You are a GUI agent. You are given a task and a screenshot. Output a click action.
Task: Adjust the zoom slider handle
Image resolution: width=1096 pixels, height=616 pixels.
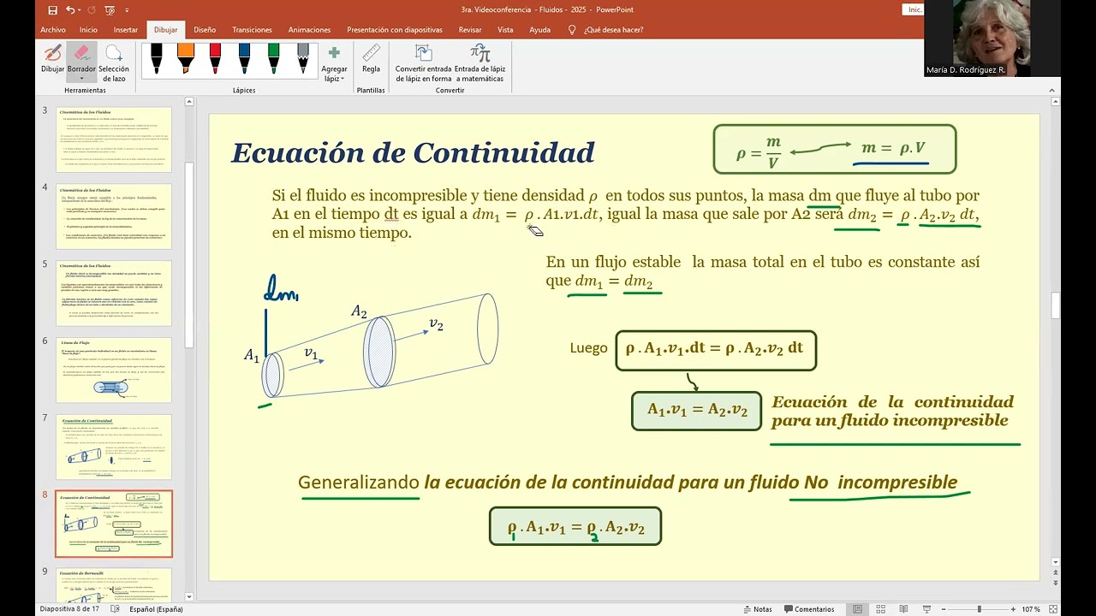(980, 609)
